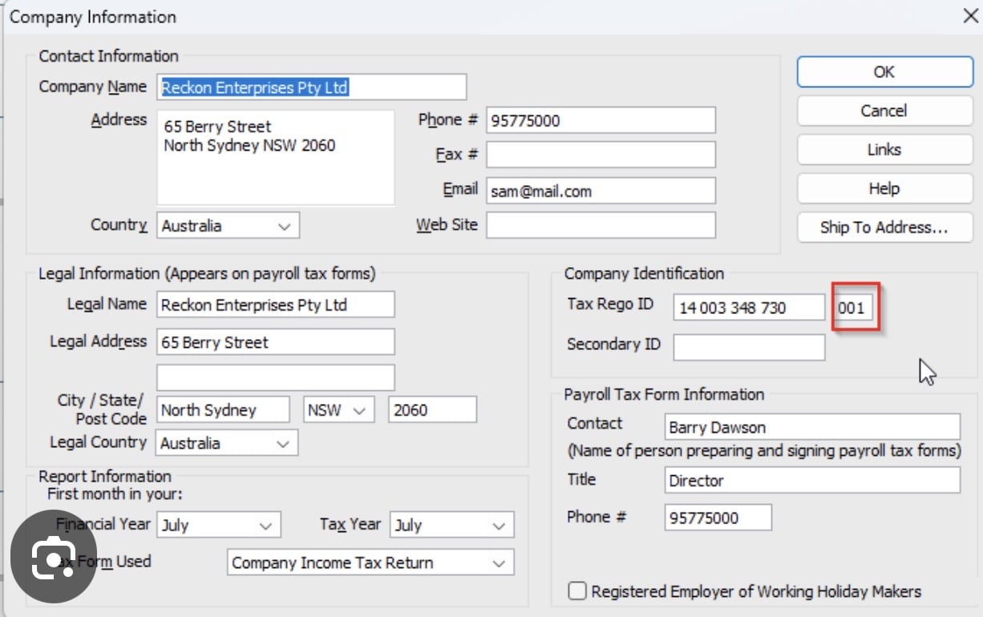Click the Secondary ID label
983x617 pixels.
pyautogui.click(x=613, y=344)
